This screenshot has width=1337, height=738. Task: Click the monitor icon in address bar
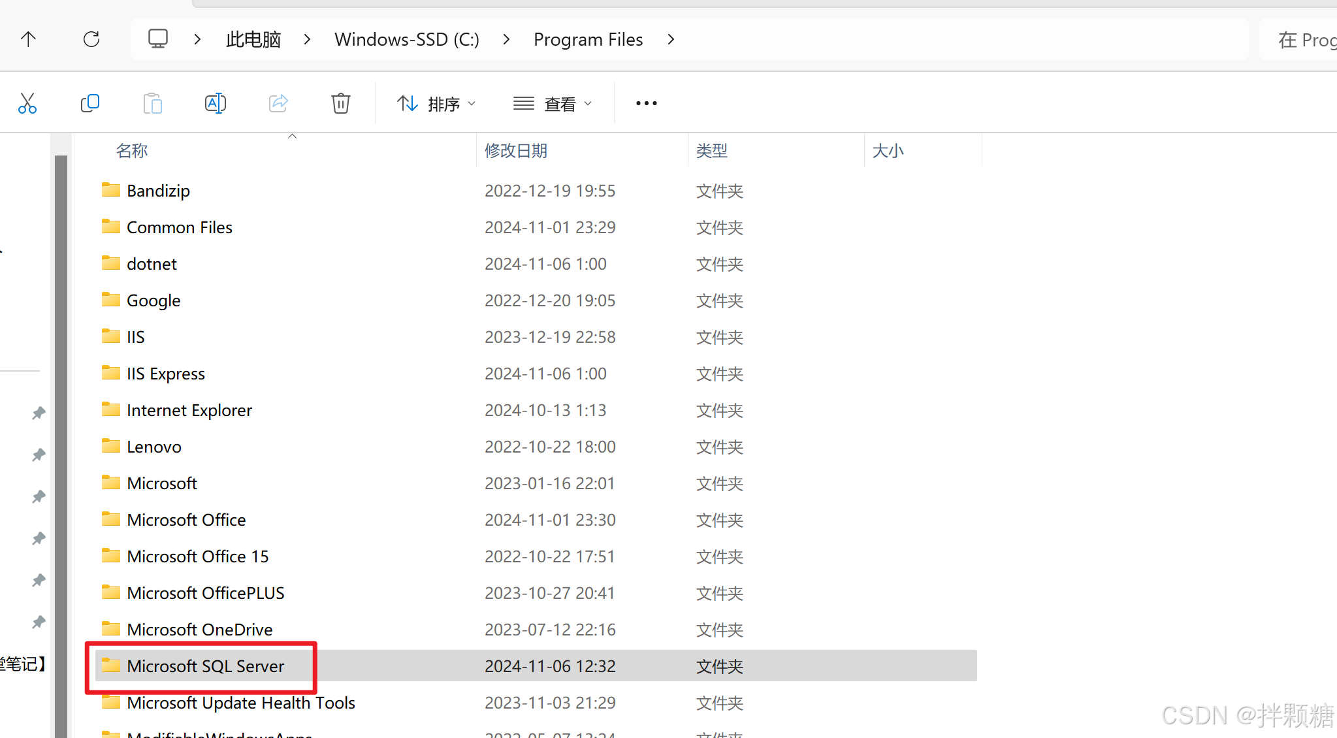click(x=158, y=39)
